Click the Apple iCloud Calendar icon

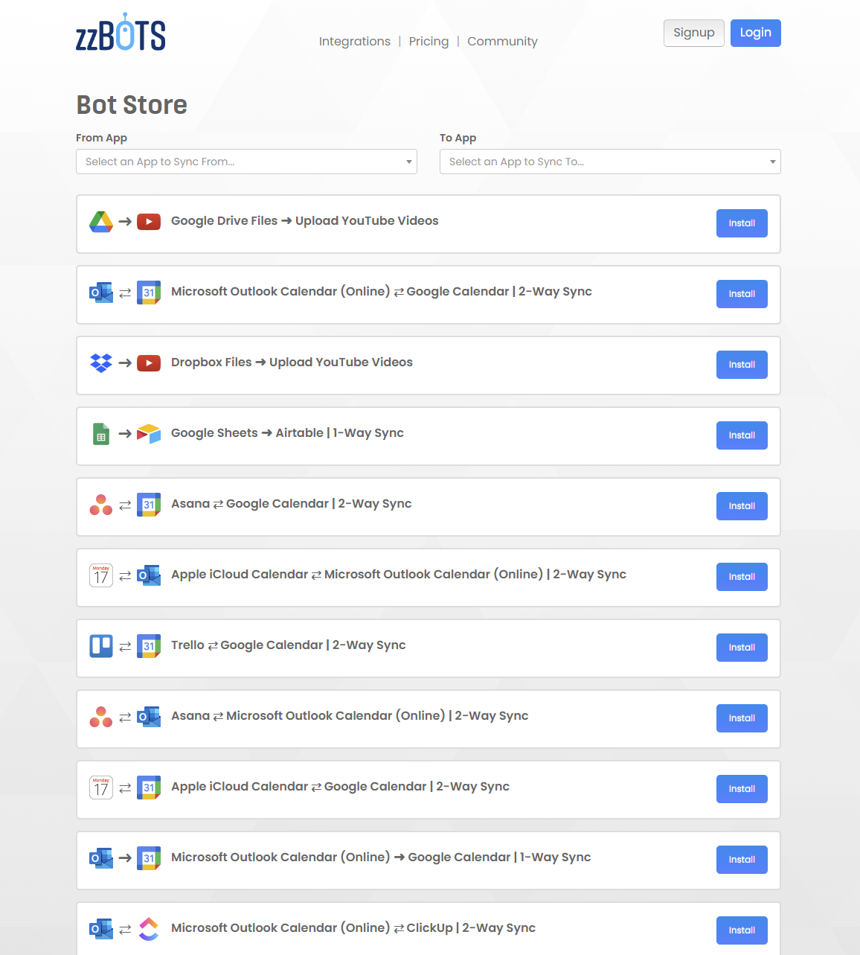click(100, 575)
